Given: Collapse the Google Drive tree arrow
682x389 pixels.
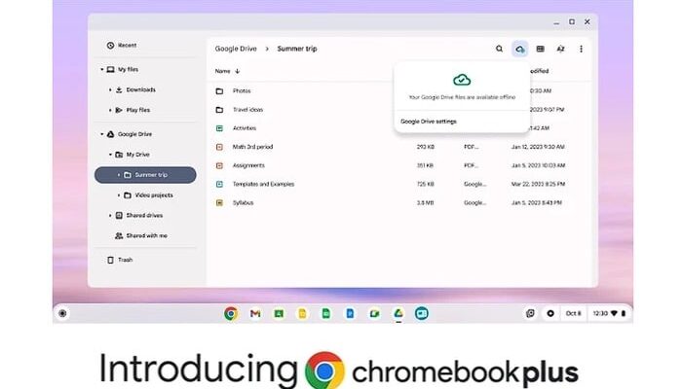Looking at the screenshot, I should pyautogui.click(x=102, y=134).
